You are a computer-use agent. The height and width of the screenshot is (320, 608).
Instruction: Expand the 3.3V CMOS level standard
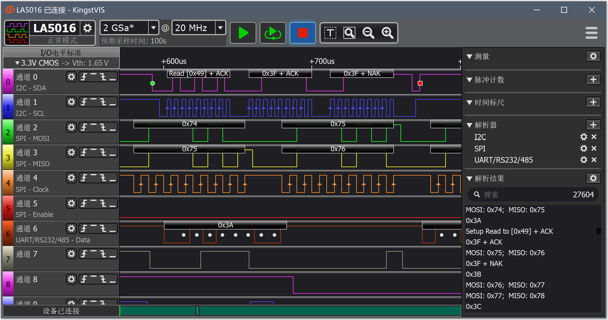tap(62, 63)
